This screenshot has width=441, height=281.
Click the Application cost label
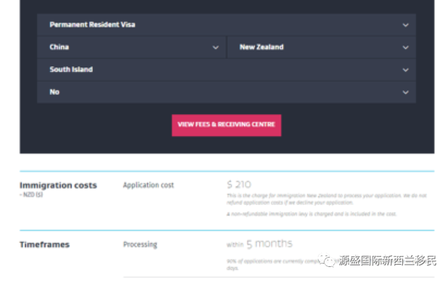pos(148,185)
